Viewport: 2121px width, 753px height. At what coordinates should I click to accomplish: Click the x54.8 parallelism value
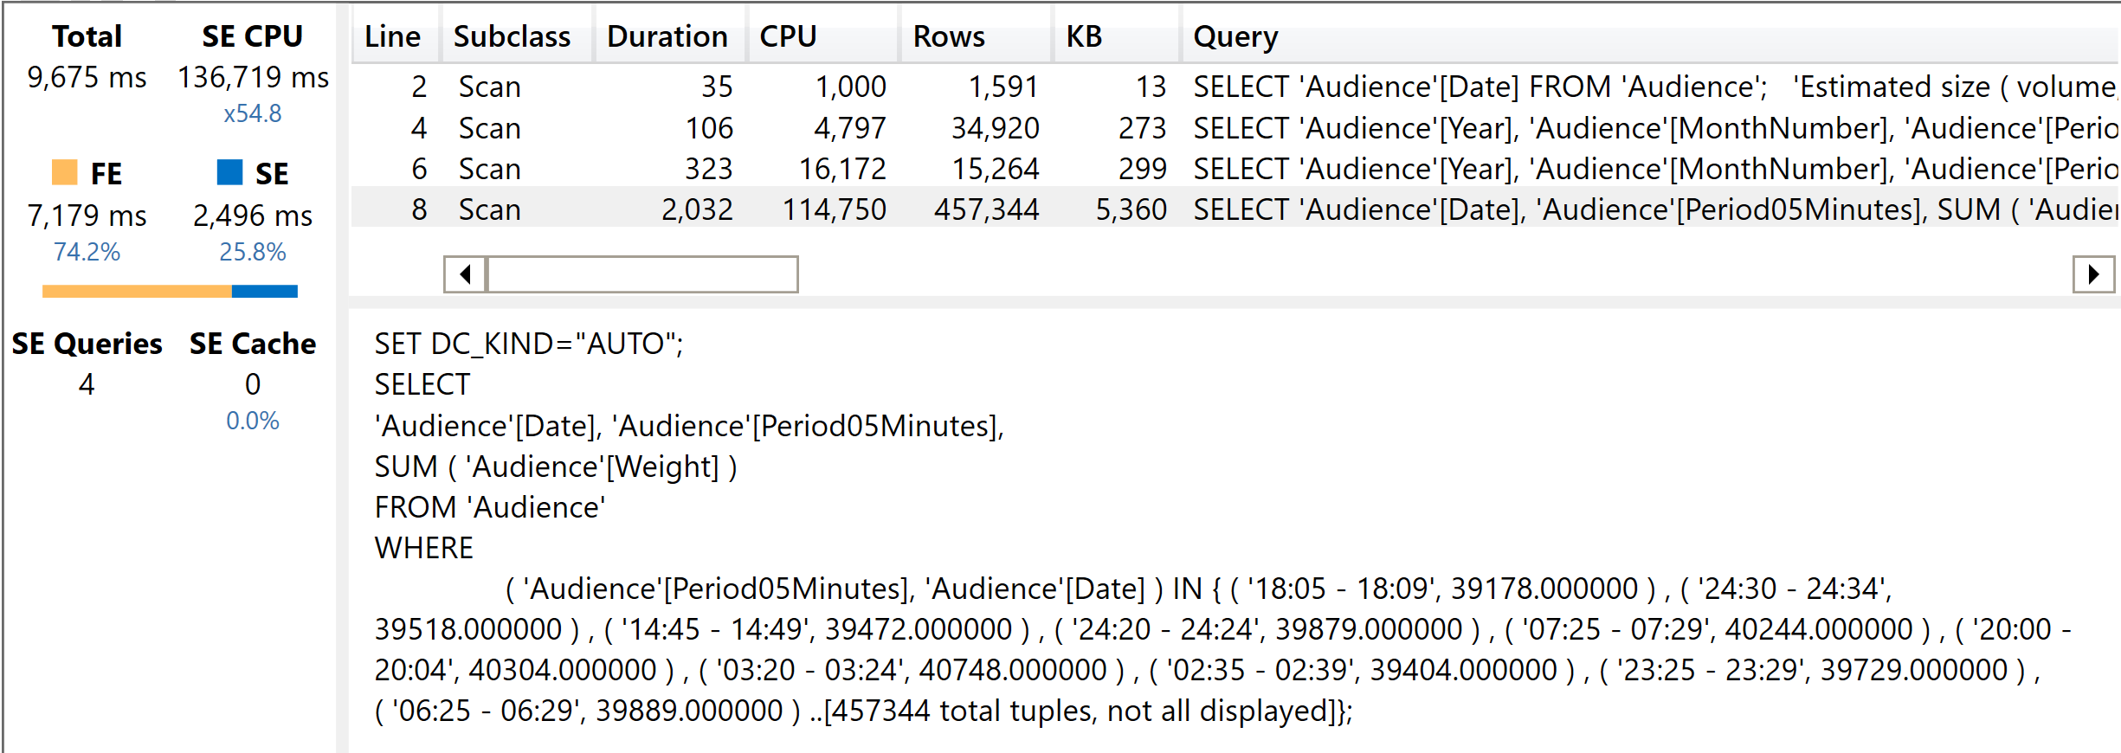point(253,113)
